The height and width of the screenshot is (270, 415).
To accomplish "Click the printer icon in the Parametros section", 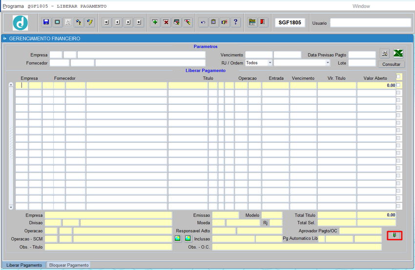I will pos(385,53).
